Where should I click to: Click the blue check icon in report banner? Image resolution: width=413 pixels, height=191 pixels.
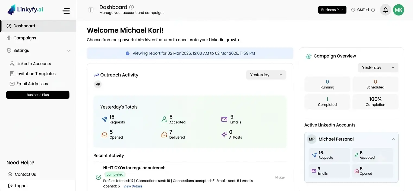click(x=128, y=53)
